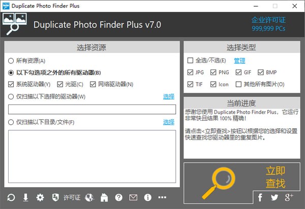
Task: Click 选择 link next to drives option
Action: click(168, 96)
